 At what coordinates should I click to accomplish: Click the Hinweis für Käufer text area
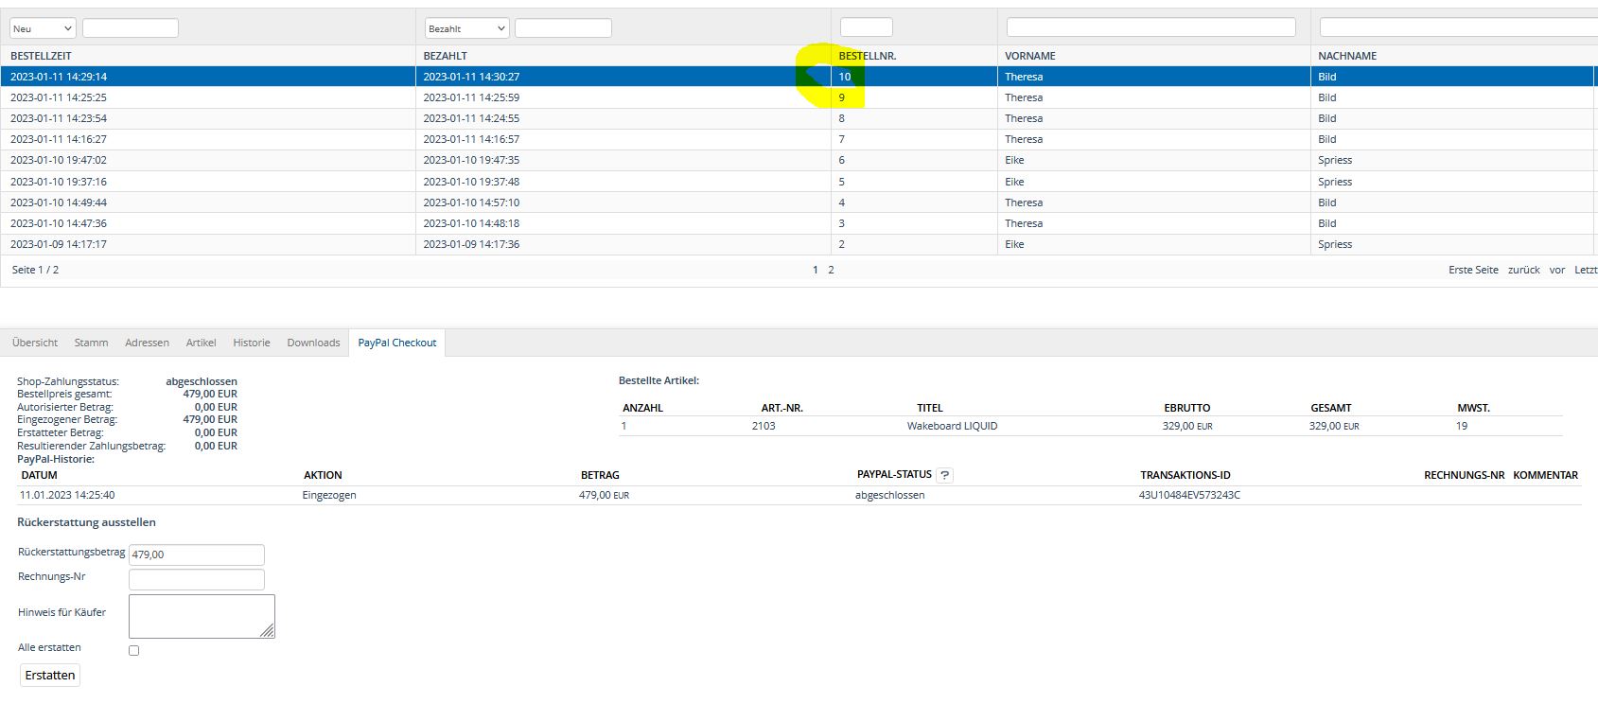[201, 615]
